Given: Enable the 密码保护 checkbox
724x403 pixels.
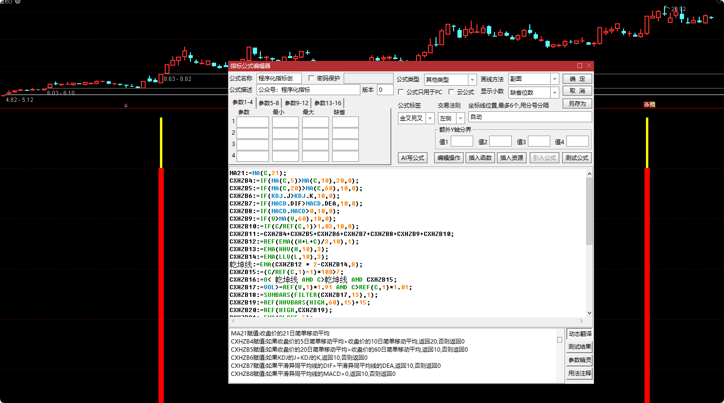Looking at the screenshot, I should click(311, 79).
